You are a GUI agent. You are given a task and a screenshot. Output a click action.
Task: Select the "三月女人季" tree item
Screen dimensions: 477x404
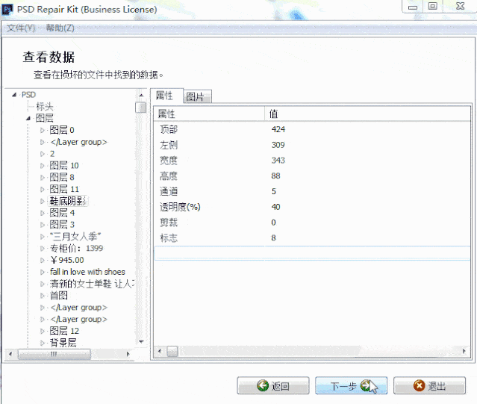coord(75,237)
